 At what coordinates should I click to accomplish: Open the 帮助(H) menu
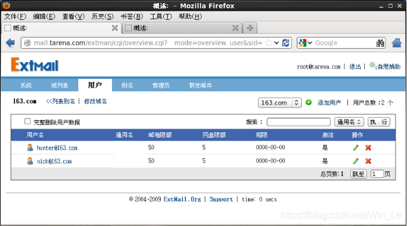(x=190, y=17)
